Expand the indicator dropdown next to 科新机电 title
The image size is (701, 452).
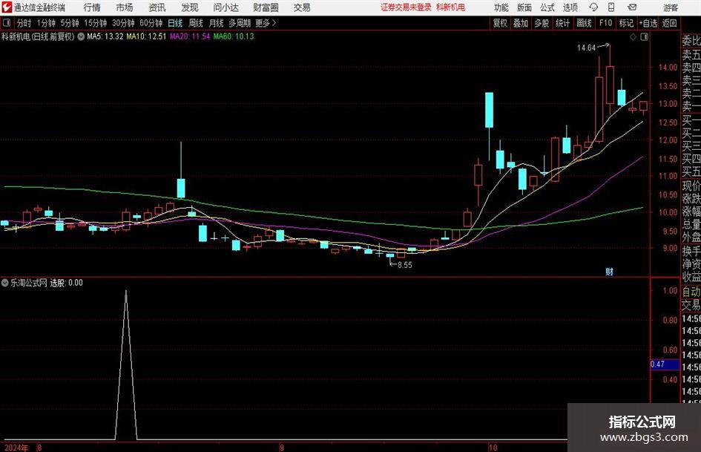coord(81,36)
